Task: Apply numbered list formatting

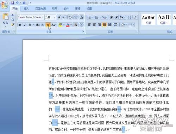Action: (x=96, y=17)
